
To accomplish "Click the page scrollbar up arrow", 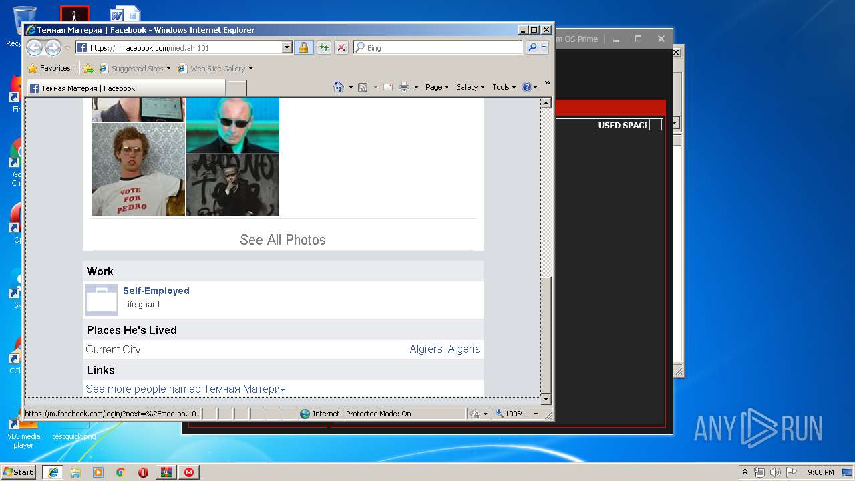I will (x=546, y=103).
